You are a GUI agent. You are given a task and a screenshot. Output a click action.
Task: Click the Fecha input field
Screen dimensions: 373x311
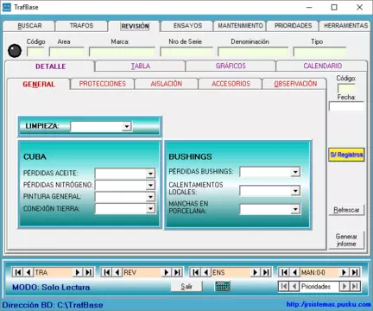pos(346,106)
